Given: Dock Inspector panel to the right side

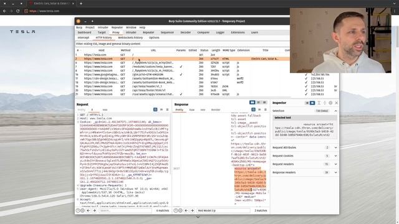Looking at the screenshot, I should [x=312, y=103].
